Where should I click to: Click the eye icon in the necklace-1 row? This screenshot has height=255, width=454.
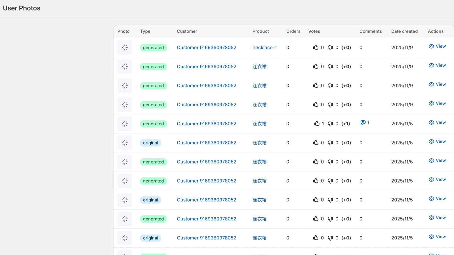coord(431,46)
